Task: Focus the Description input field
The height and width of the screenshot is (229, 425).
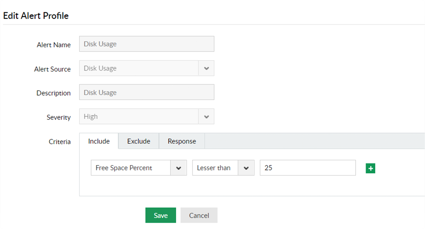Action: pyautogui.click(x=146, y=92)
